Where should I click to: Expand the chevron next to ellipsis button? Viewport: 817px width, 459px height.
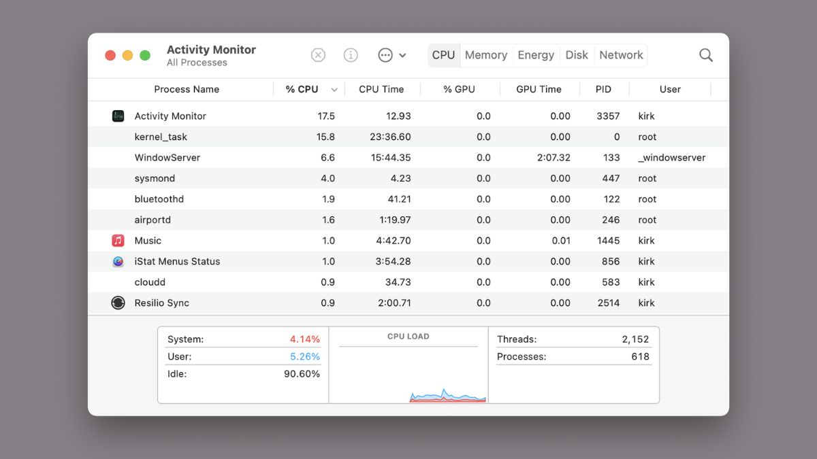pyautogui.click(x=402, y=56)
